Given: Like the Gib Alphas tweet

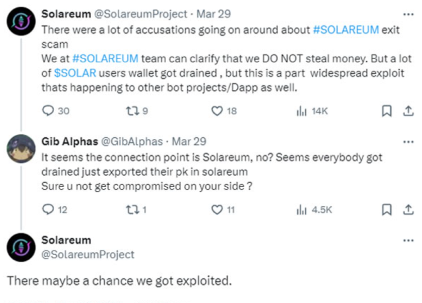Looking at the screenshot, I should [217, 210].
